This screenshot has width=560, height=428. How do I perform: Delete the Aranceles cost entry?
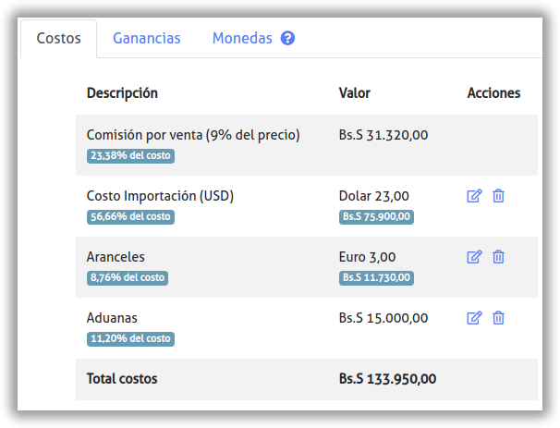point(498,257)
